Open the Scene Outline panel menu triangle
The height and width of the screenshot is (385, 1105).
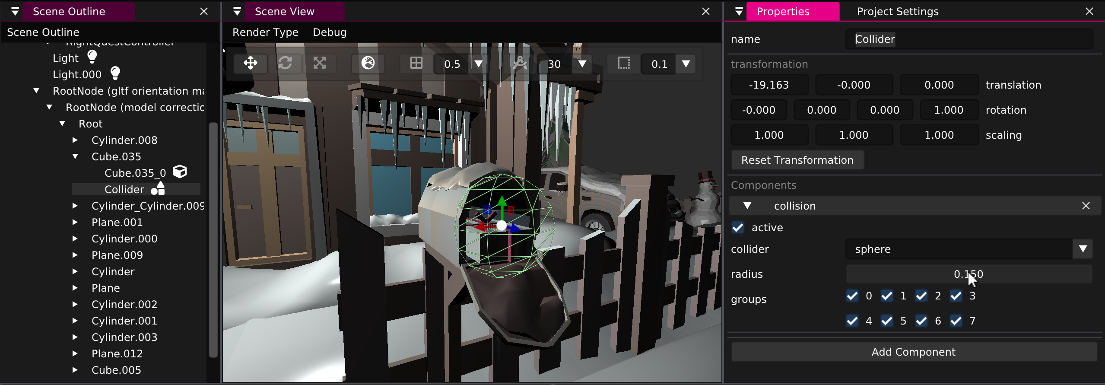click(15, 11)
